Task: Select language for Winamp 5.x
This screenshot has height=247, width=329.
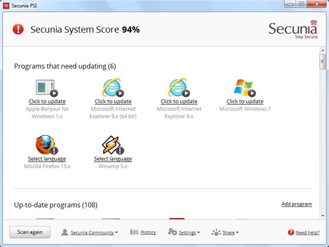Action: click(113, 159)
